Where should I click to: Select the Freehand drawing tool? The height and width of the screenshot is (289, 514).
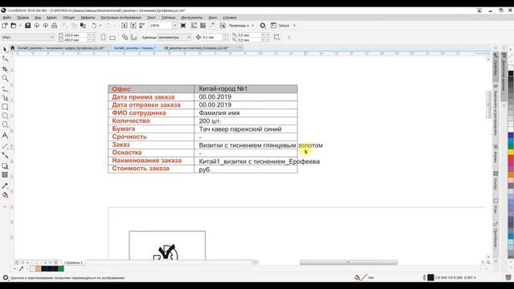point(5,89)
